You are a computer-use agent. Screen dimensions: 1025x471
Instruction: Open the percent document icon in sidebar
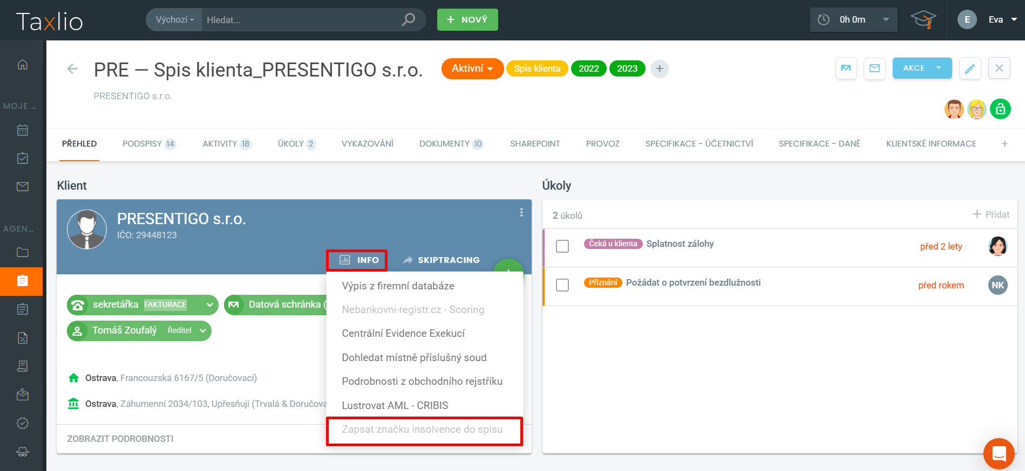(x=23, y=338)
